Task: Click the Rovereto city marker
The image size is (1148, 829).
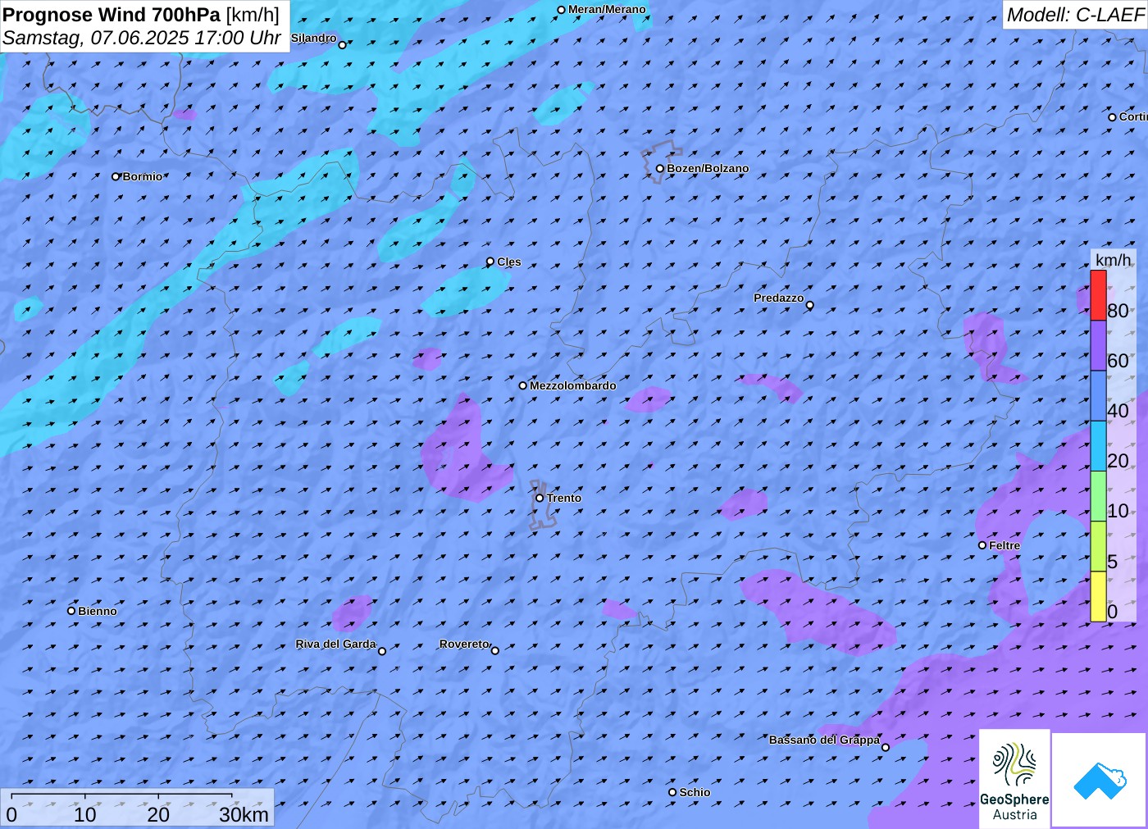Action: (494, 650)
